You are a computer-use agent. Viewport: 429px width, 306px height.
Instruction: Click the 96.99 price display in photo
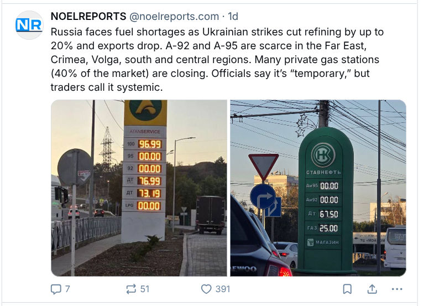pyautogui.click(x=150, y=144)
